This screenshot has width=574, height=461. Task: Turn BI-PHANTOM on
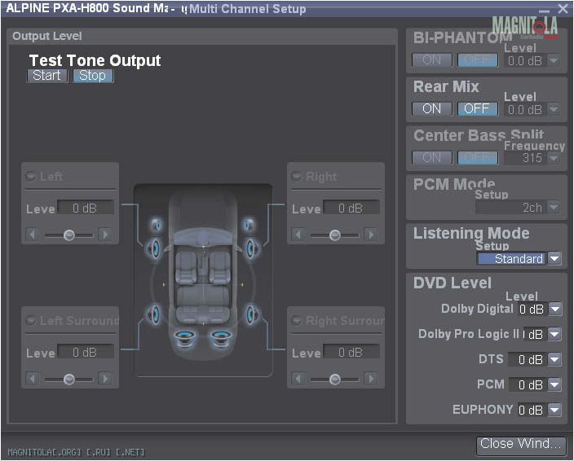point(432,60)
